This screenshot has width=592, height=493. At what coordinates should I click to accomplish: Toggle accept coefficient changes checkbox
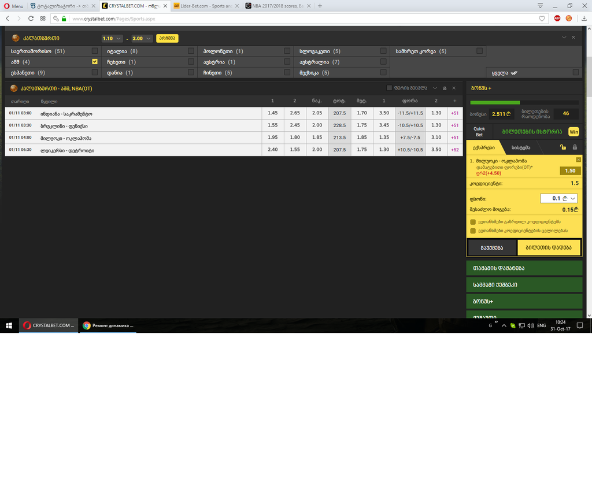tap(473, 231)
